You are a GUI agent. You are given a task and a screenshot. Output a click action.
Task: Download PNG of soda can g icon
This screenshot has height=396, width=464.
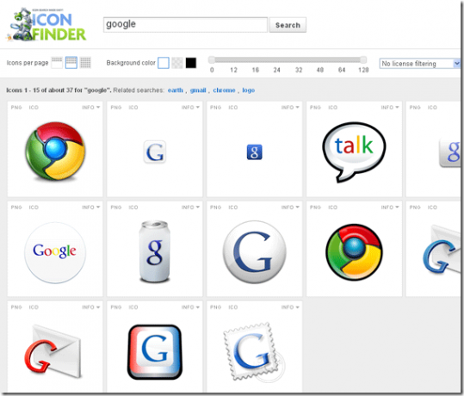click(116, 207)
